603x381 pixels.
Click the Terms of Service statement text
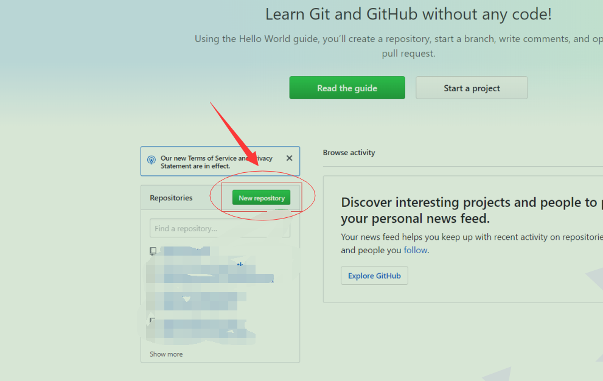point(216,162)
